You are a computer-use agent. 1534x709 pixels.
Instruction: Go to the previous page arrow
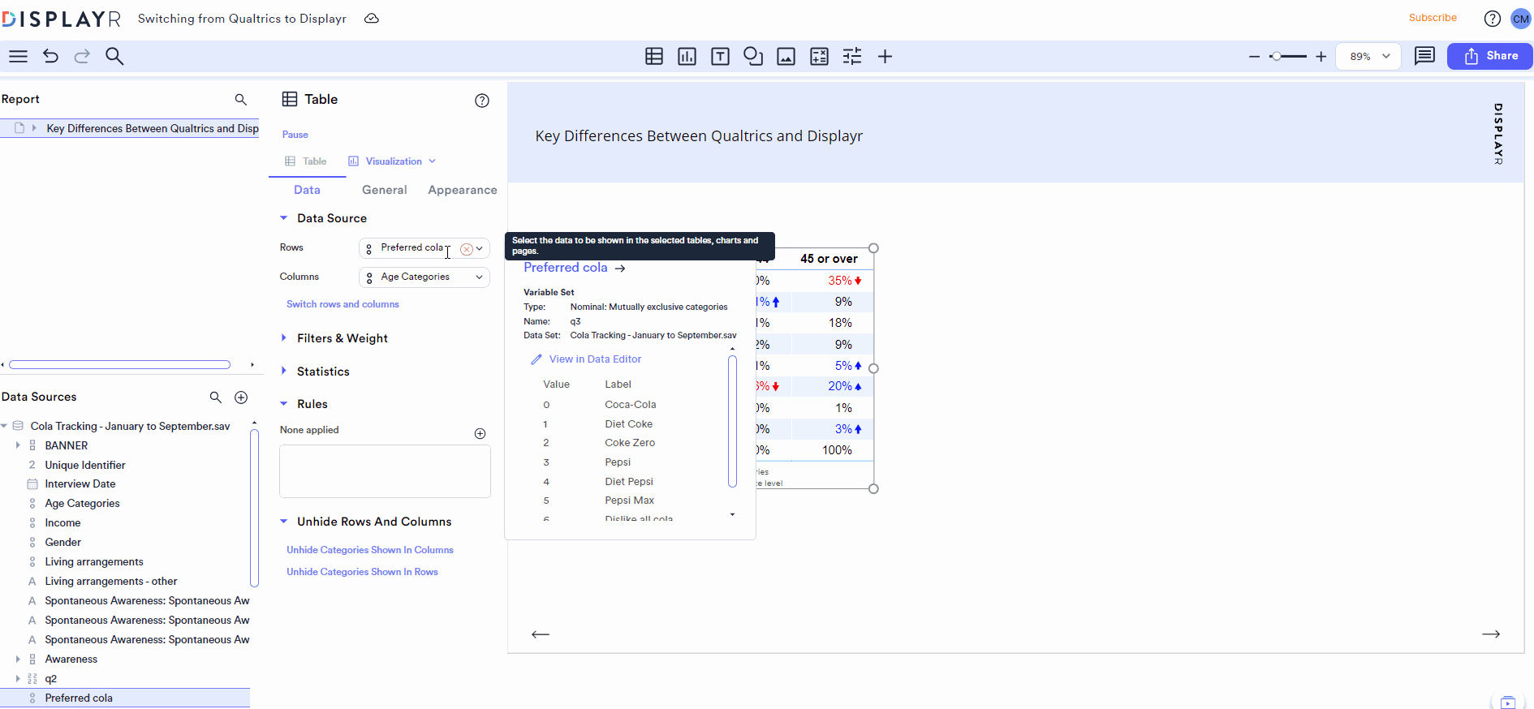coord(541,634)
